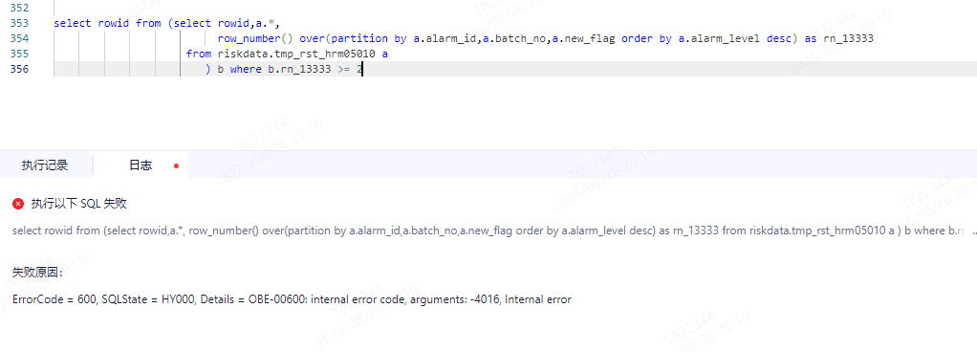
Task: Click line number 355 in gutter
Action: [20, 54]
